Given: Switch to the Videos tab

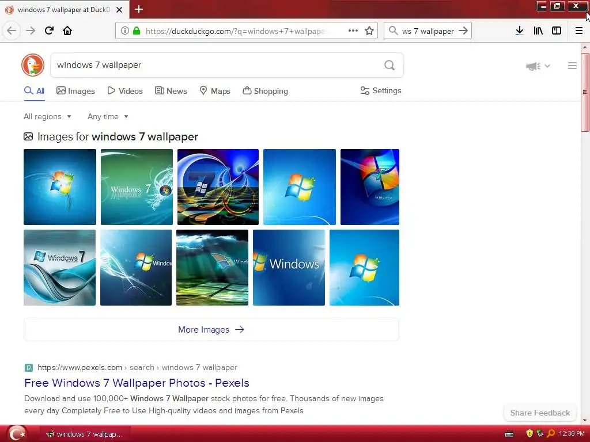Looking at the screenshot, I should pos(125,91).
